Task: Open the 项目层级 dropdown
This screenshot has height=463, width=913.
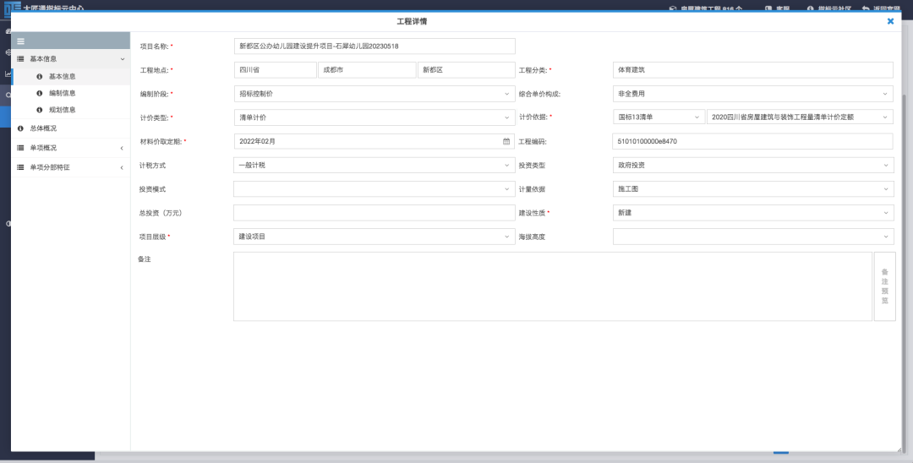Action: coord(374,237)
